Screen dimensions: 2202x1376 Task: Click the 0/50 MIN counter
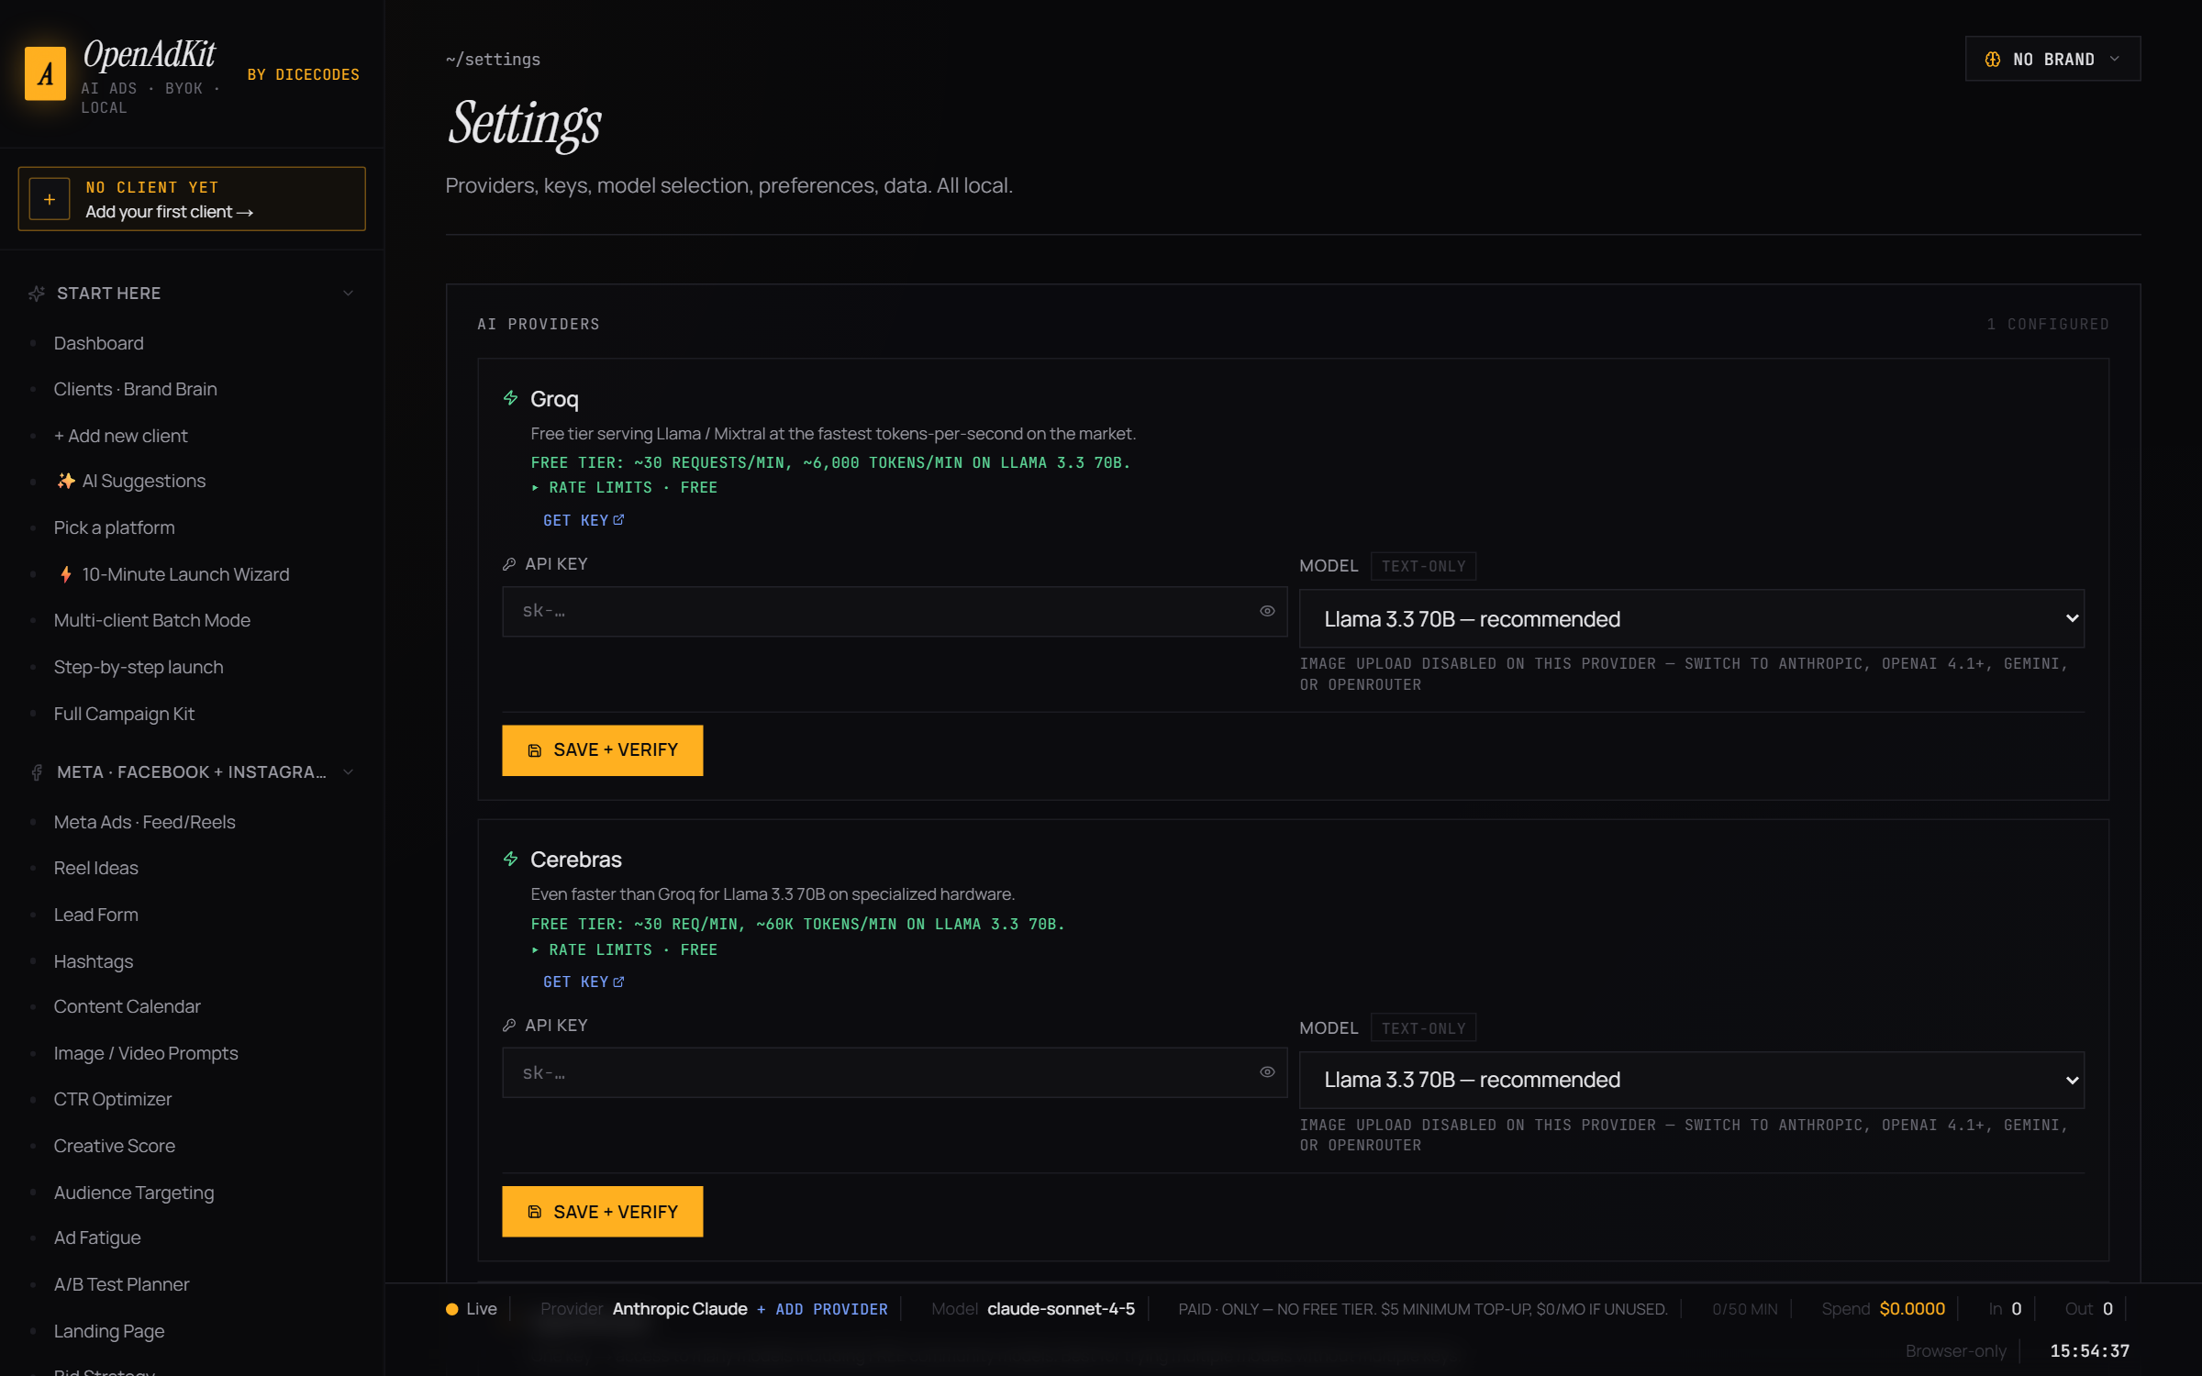point(1744,1309)
